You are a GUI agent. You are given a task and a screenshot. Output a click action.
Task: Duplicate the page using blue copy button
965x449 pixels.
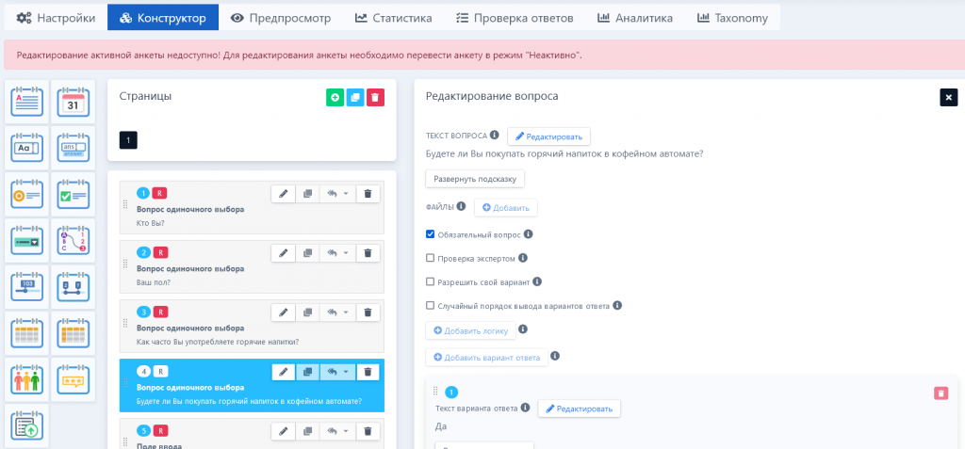pos(355,97)
